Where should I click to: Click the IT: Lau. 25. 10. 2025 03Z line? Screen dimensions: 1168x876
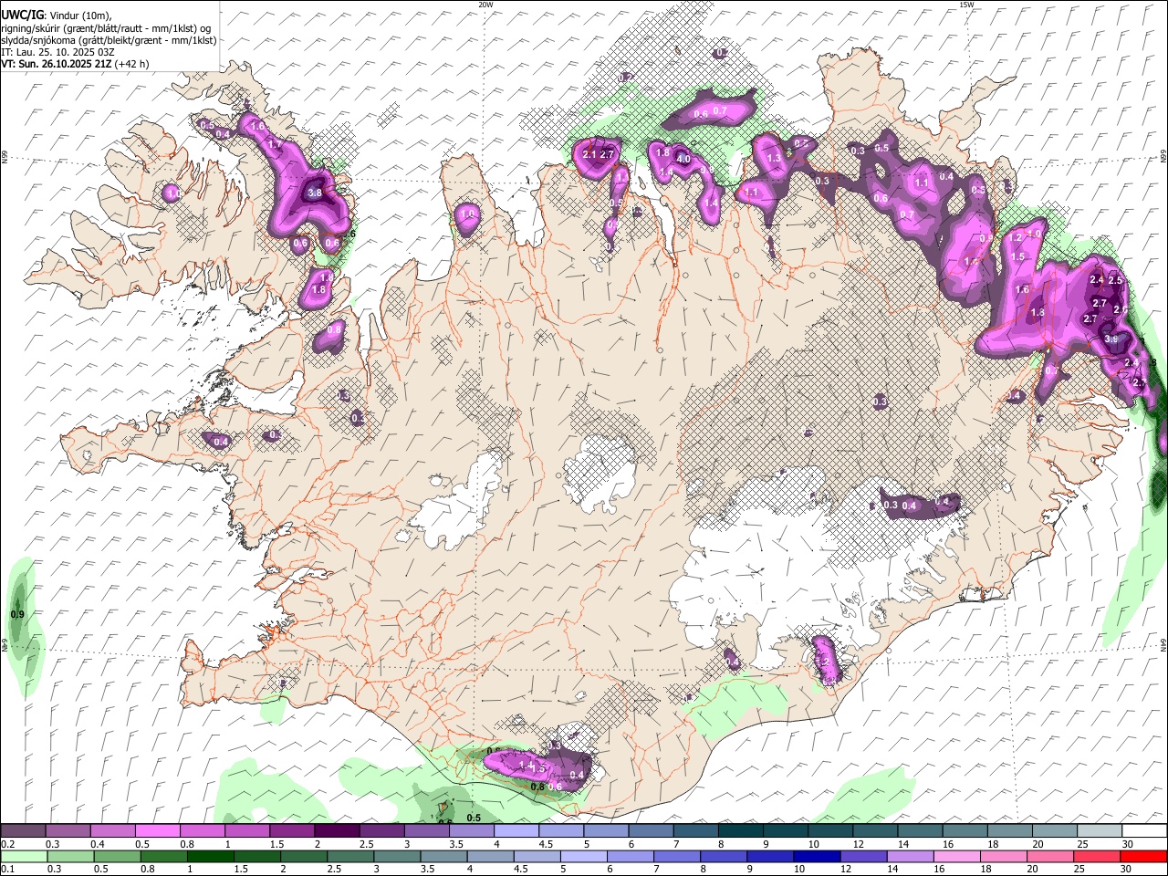(57, 52)
